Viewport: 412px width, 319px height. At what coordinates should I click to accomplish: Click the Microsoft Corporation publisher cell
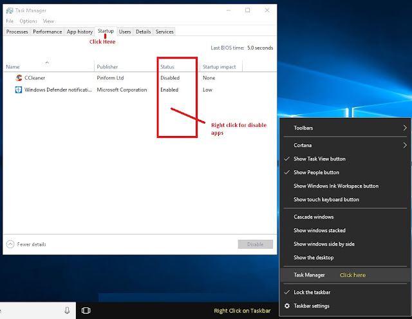click(x=122, y=90)
